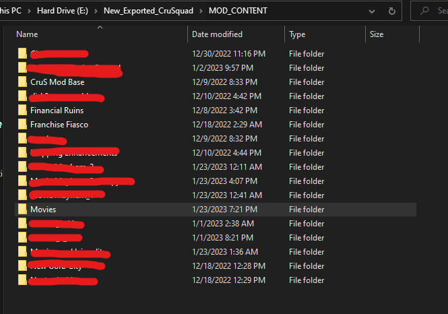Viewport: 448px width, 314px height.
Task: Sort files by the Type column
Action: pyautogui.click(x=297, y=34)
